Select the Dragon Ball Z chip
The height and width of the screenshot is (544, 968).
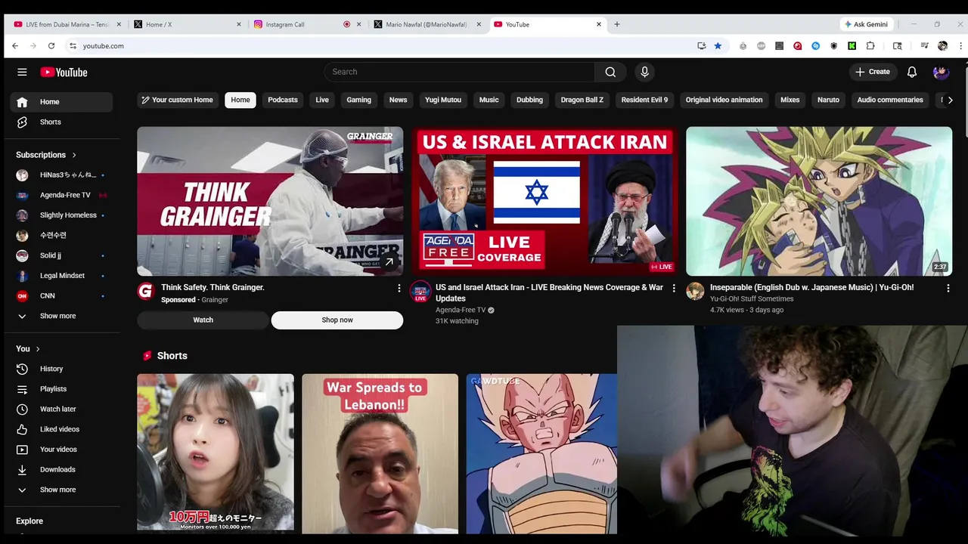point(582,100)
